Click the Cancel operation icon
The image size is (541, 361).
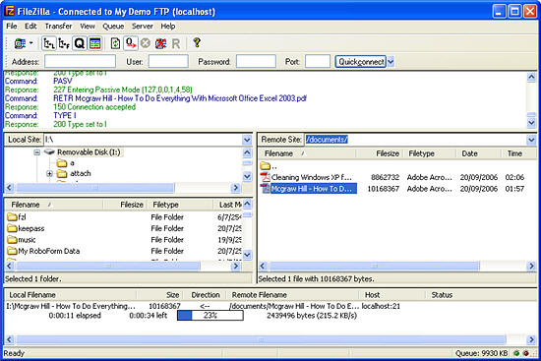point(146,43)
